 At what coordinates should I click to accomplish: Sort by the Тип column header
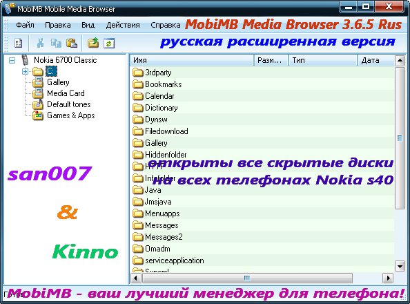323,61
